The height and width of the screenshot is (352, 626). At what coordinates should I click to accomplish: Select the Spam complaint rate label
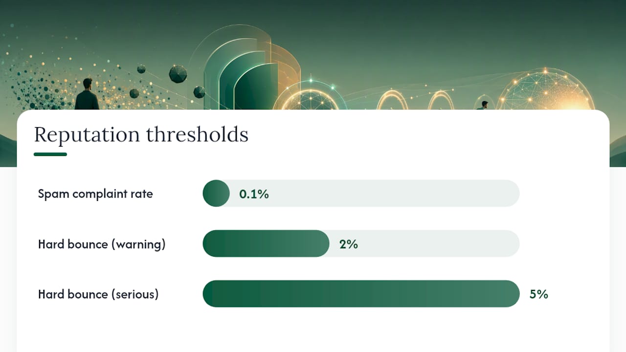click(x=95, y=194)
